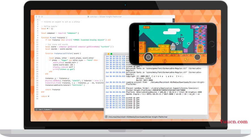Click the '-- Get scene and sounds' comment

(x=56, y=44)
